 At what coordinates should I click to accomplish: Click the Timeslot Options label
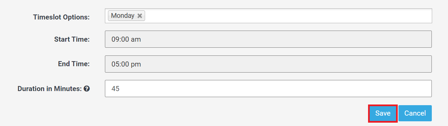coord(61,17)
